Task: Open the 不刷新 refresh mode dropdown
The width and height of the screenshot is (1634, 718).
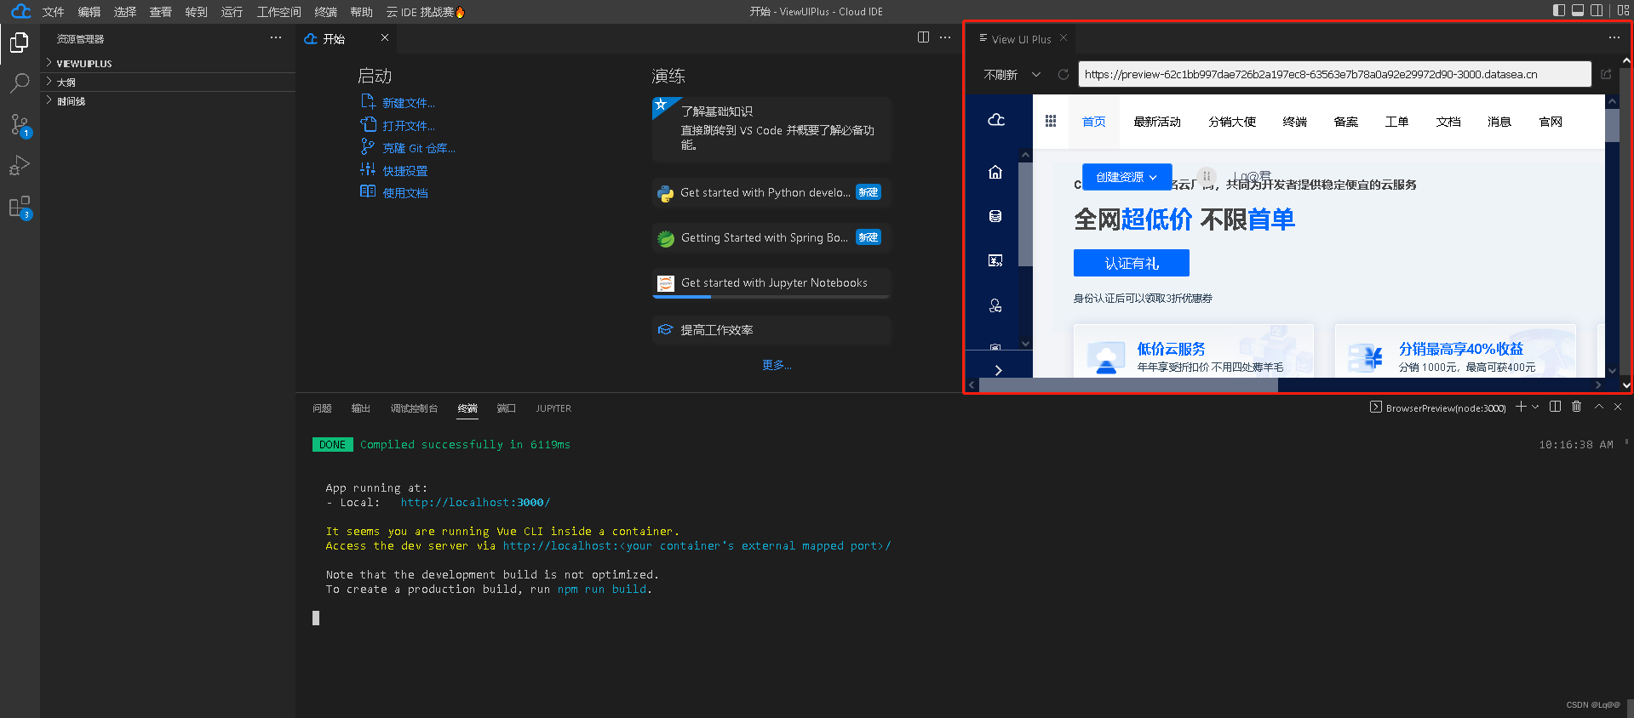Action: [1012, 75]
